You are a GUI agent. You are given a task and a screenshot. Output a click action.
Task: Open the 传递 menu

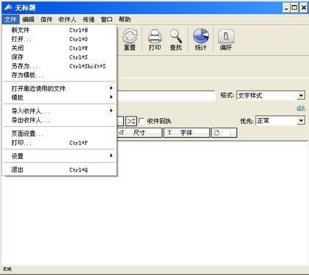pyautogui.click(x=89, y=19)
